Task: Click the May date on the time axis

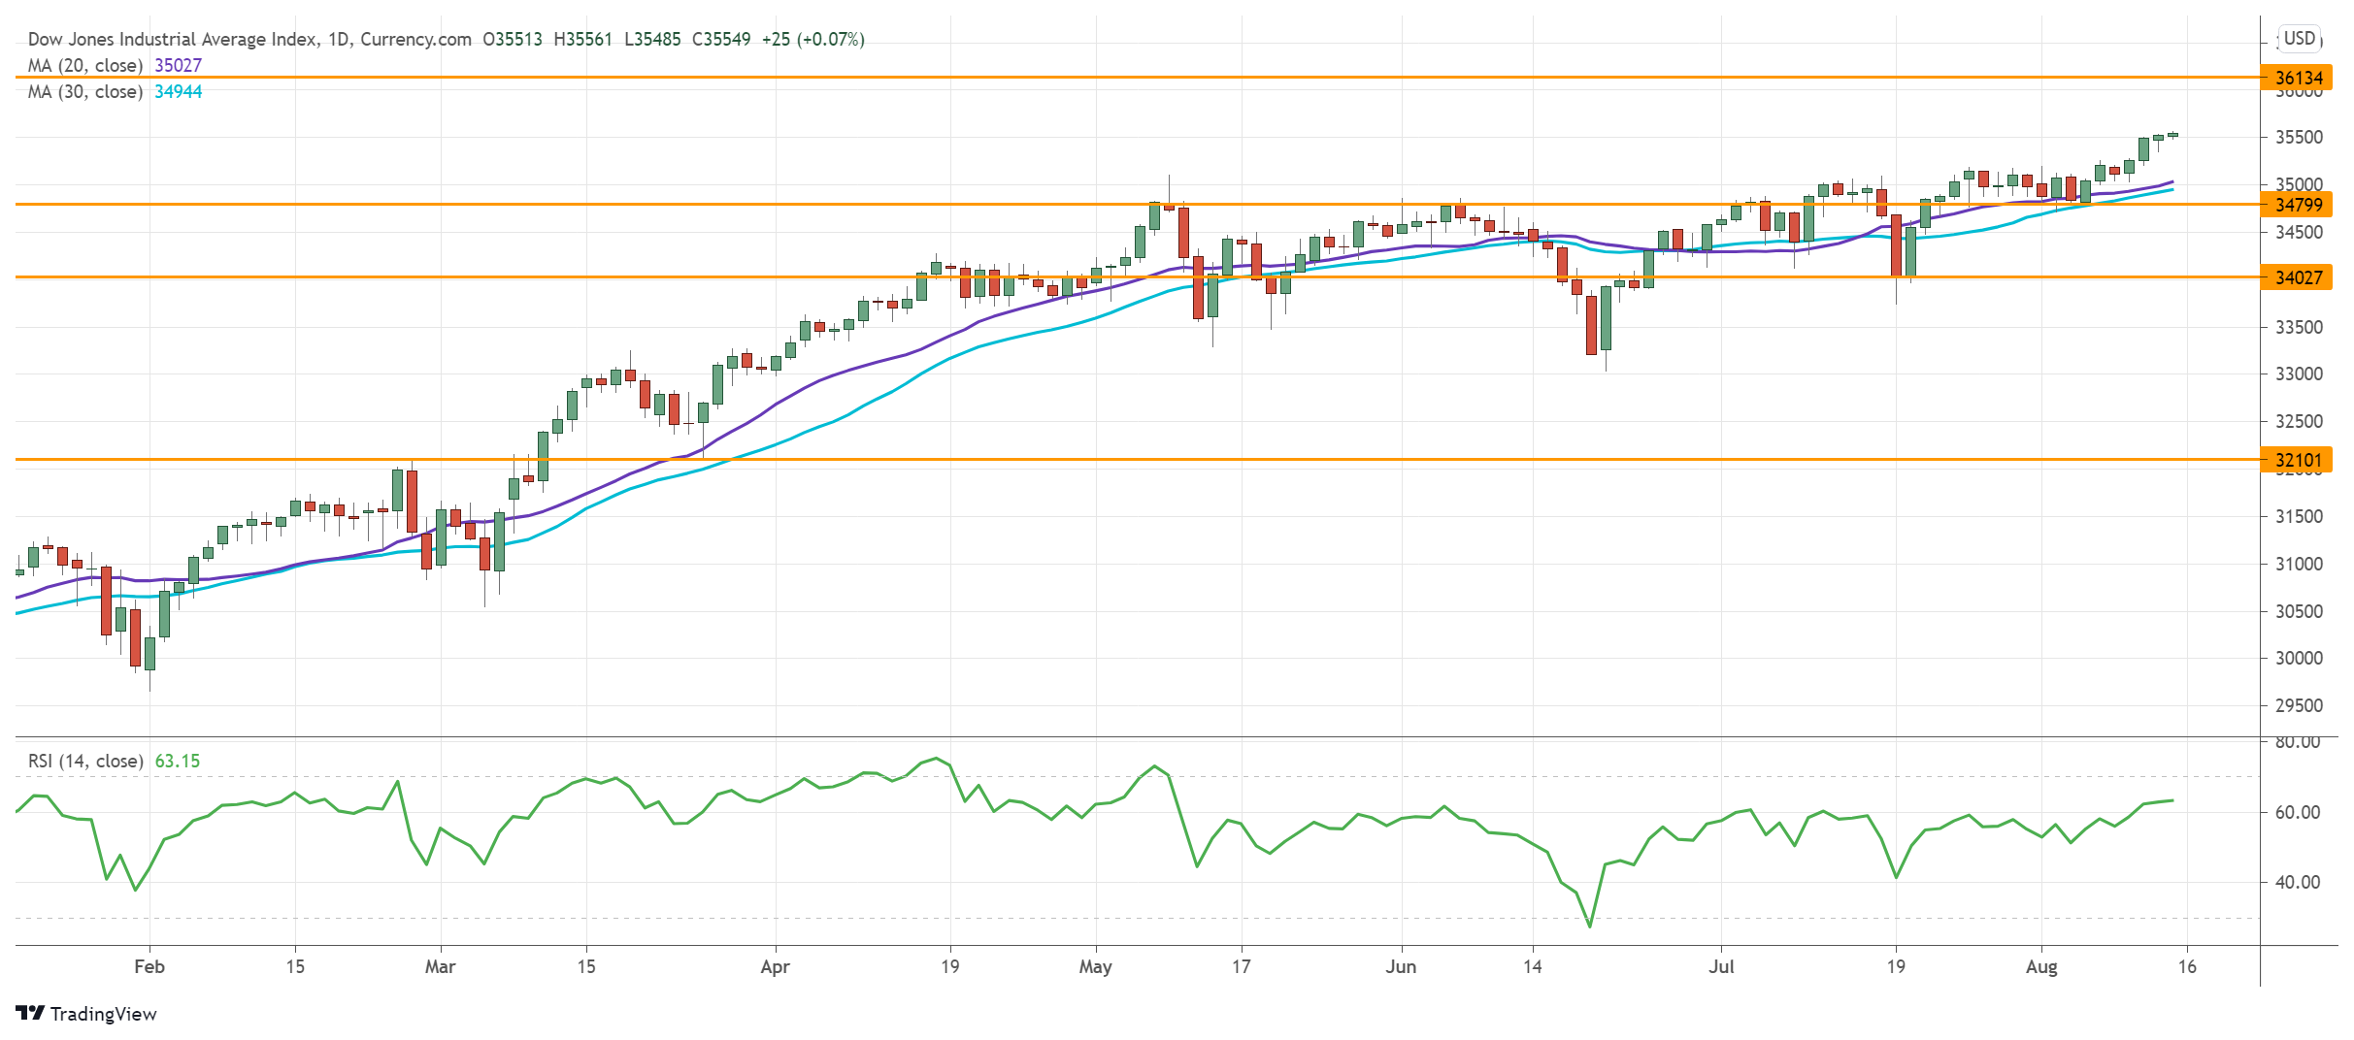Action: 1096,966
